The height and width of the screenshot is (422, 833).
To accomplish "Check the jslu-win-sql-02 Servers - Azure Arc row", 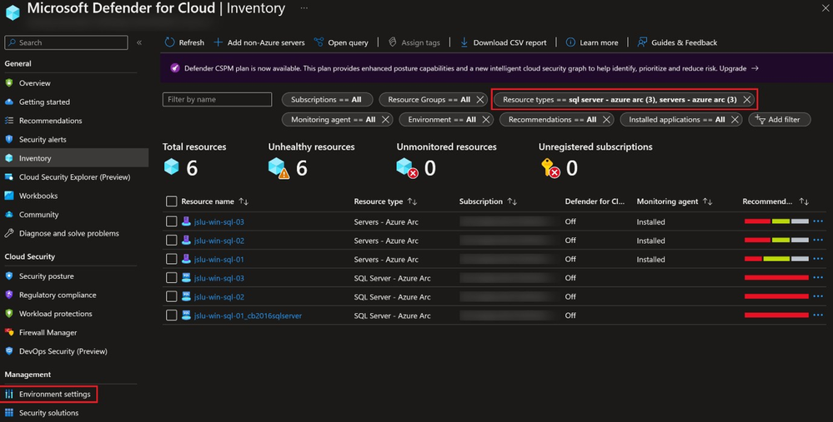I will [x=171, y=241].
